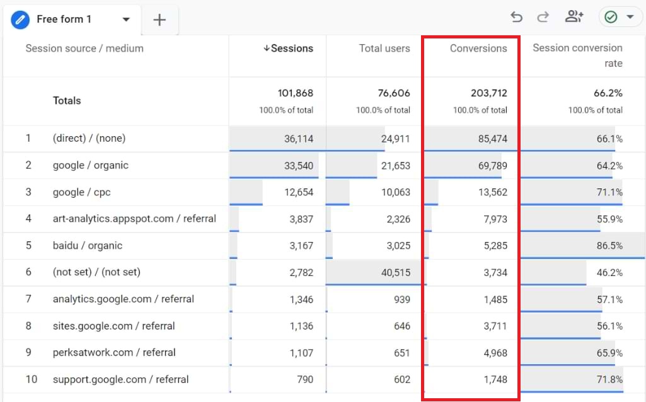Click the redo arrow icon
This screenshot has height=402, width=646.
point(543,17)
